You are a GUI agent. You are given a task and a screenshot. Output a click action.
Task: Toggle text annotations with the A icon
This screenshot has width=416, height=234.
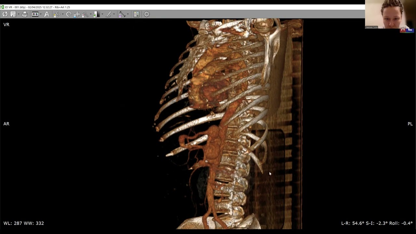(47, 14)
